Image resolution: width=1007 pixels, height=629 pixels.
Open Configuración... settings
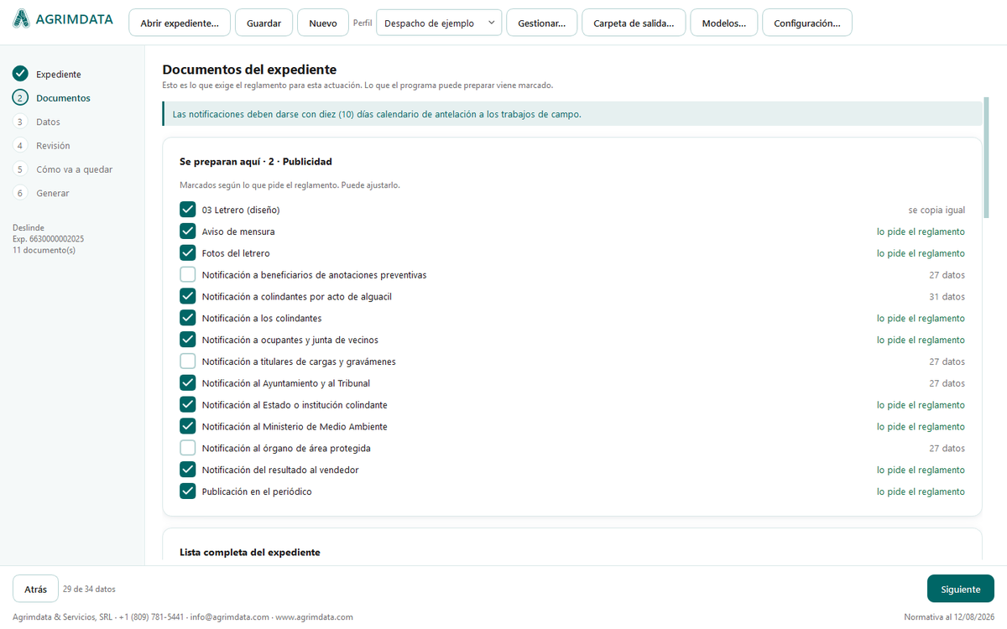(x=807, y=23)
